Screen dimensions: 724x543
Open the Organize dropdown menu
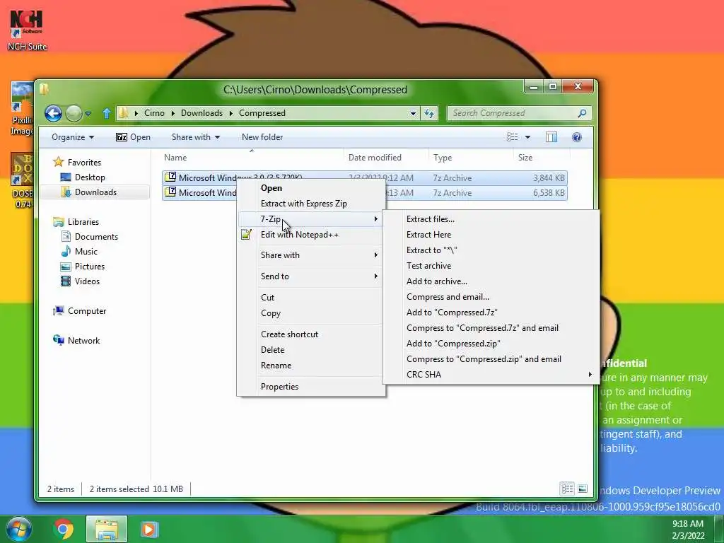[73, 137]
